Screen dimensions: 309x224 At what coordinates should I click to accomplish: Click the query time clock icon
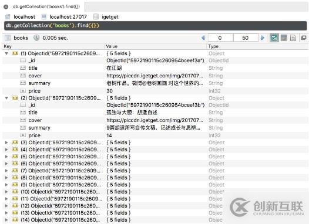(36, 38)
